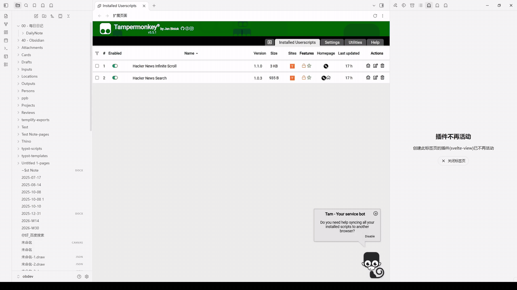Screen dimensions: 517x290
Task: Click Disable in Tam service bot popup
Action: 370,236
